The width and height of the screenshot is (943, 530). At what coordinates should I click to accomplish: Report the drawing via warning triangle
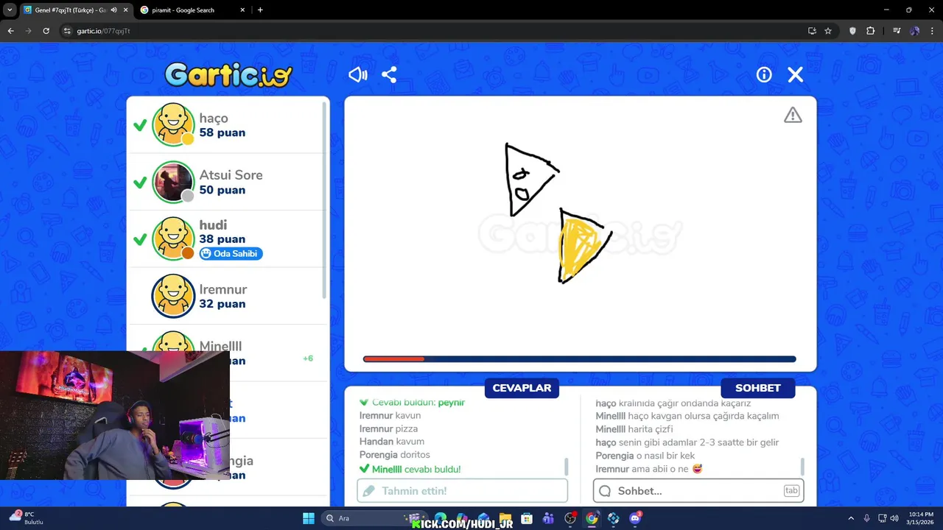coord(793,115)
